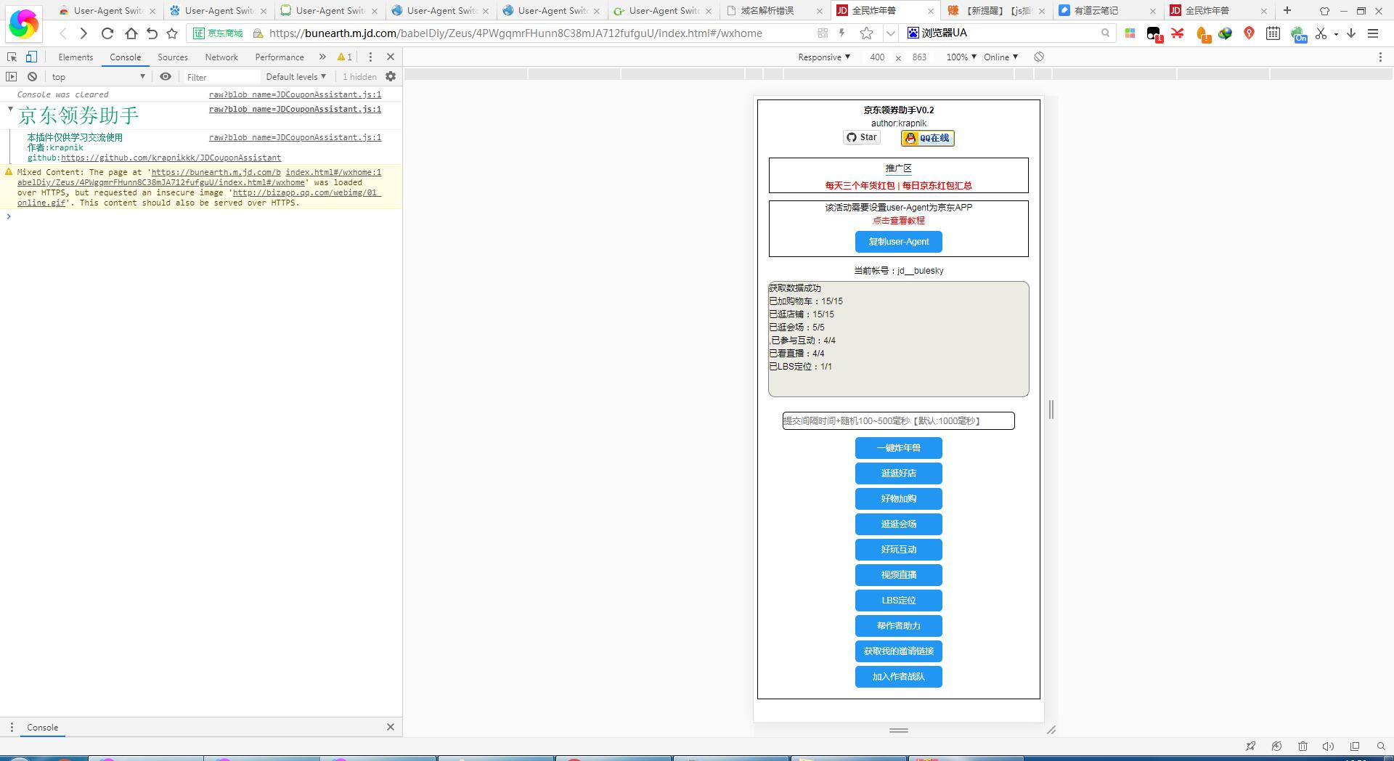
Task: Open the 100% zoom dropdown
Action: coord(961,57)
